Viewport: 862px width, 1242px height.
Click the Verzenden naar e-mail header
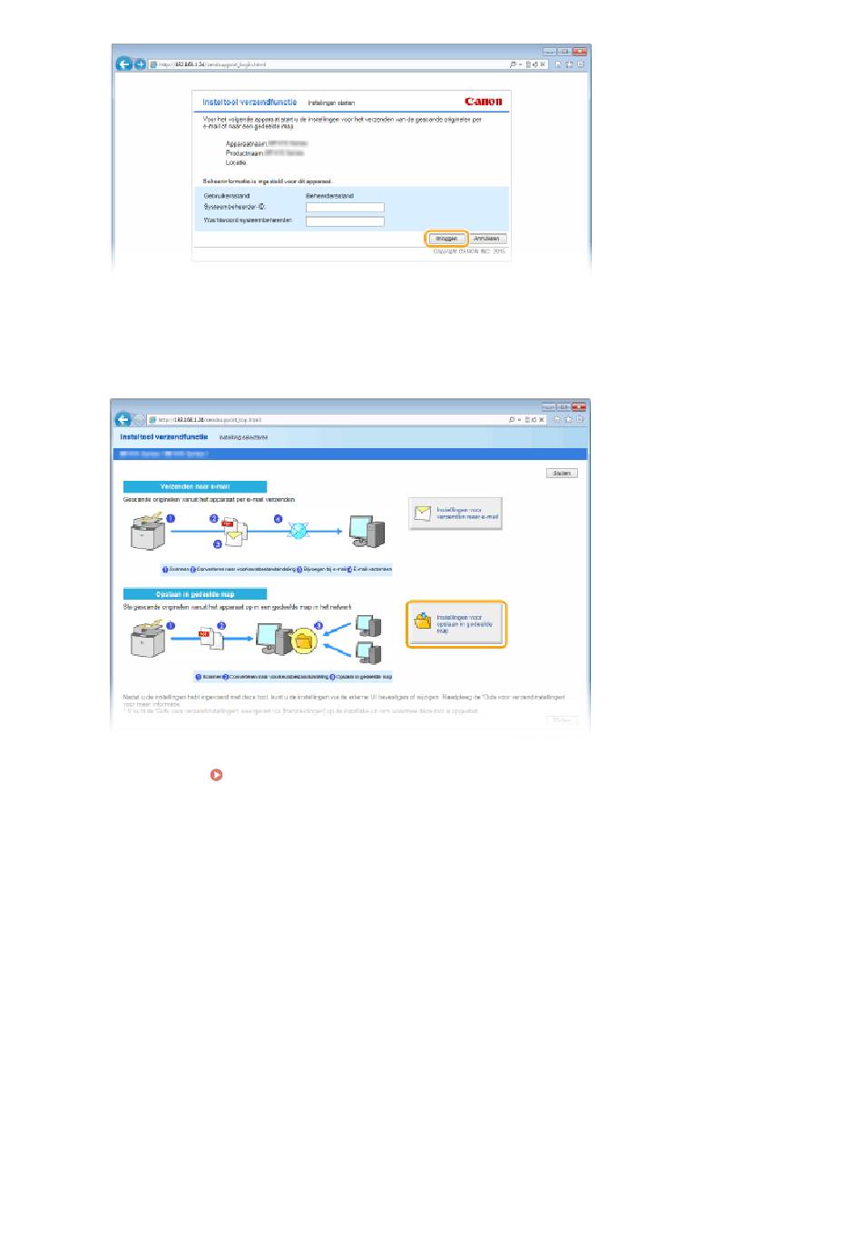pos(195,487)
